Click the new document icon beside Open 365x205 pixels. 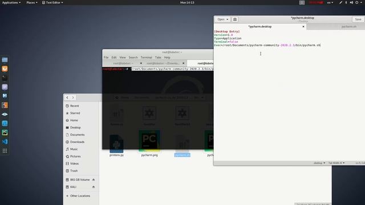(x=235, y=19)
